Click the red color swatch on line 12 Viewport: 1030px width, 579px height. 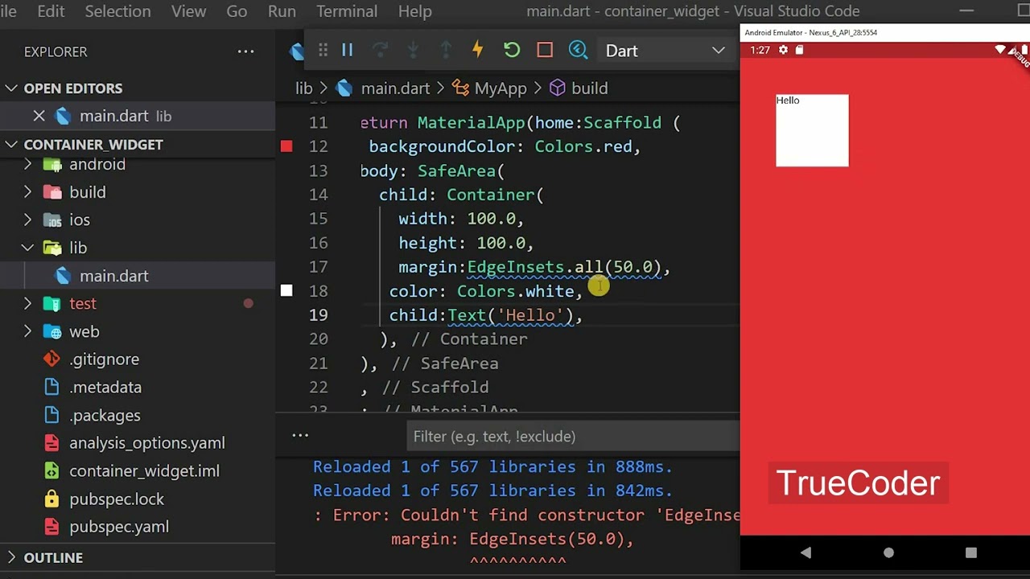tap(286, 146)
